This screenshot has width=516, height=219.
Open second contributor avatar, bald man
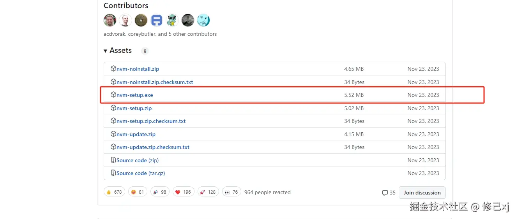coord(125,20)
